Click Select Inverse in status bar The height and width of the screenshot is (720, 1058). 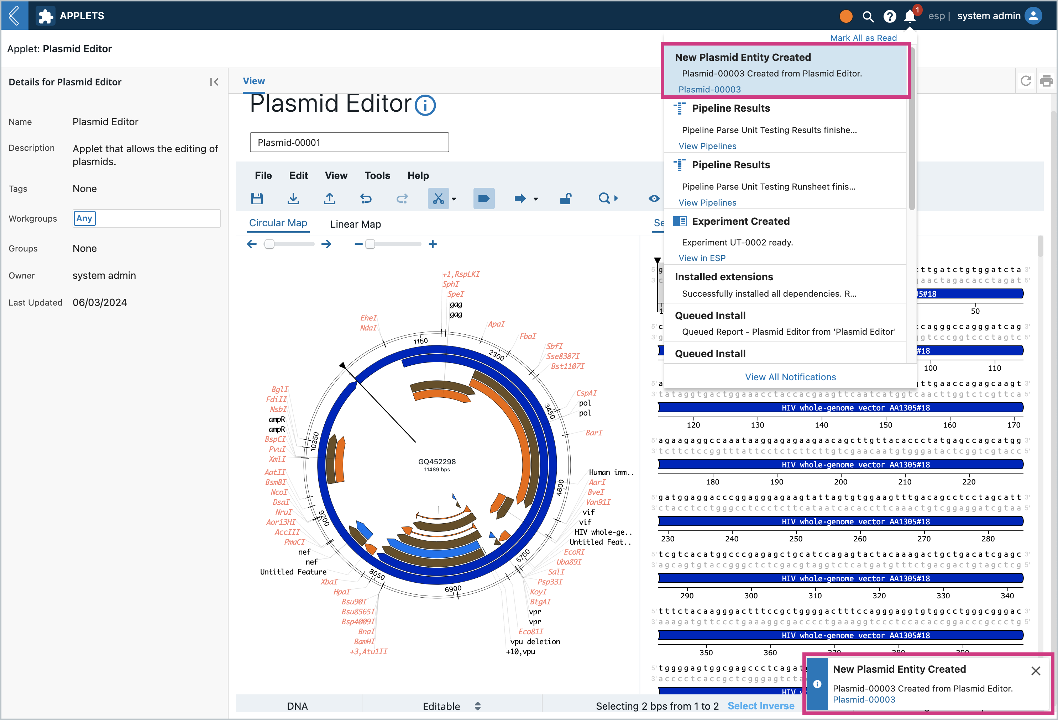[x=761, y=706]
